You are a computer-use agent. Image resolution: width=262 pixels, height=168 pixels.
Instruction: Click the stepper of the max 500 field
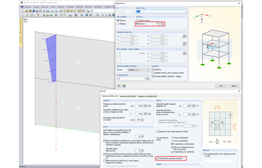click(x=142, y=120)
